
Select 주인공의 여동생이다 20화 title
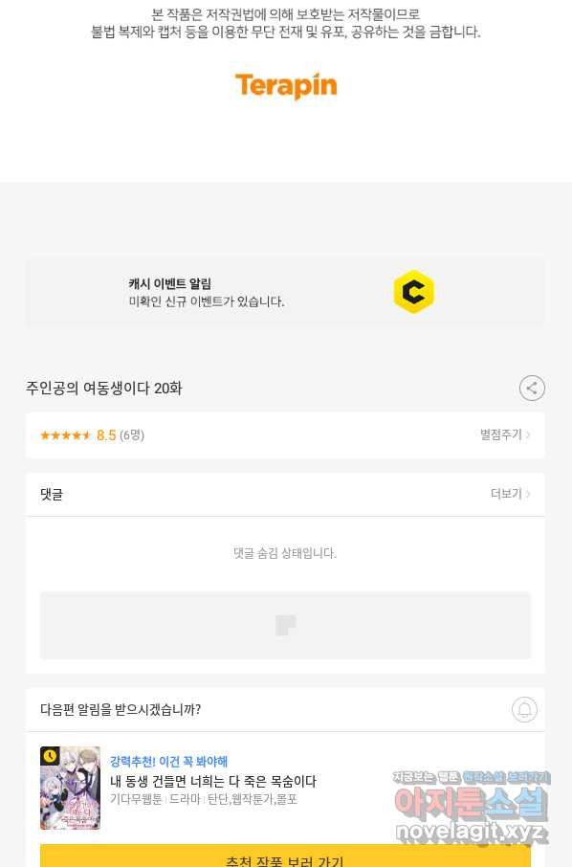click(x=104, y=389)
